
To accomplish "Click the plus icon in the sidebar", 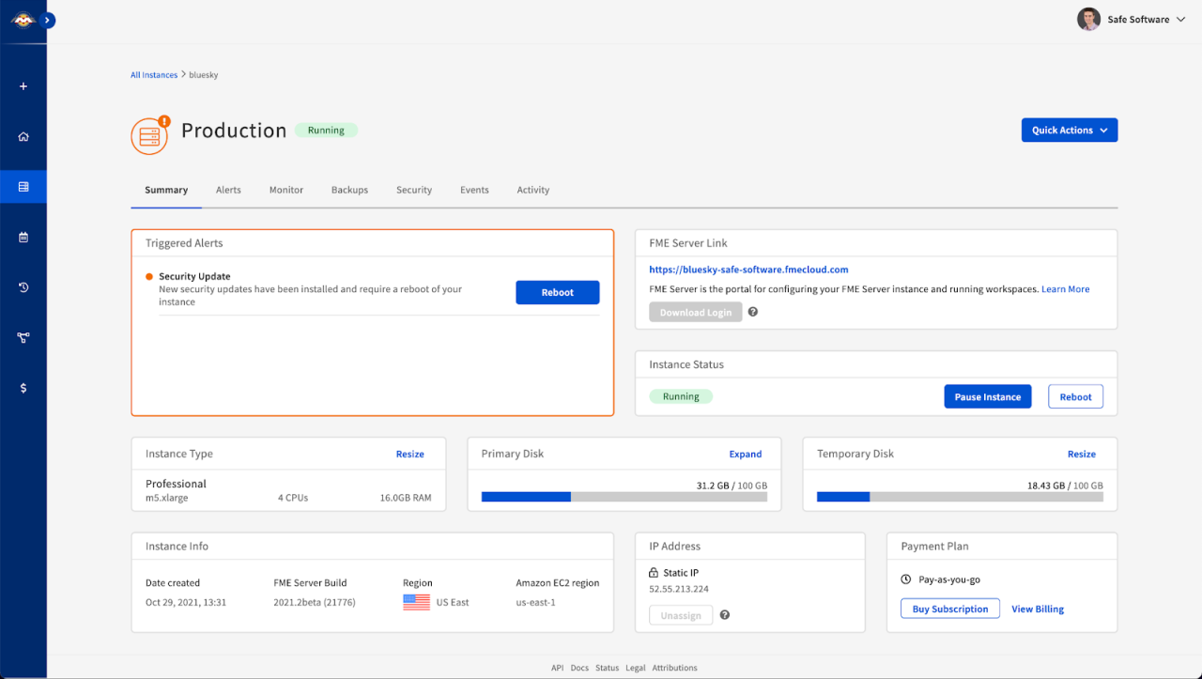I will tap(23, 86).
